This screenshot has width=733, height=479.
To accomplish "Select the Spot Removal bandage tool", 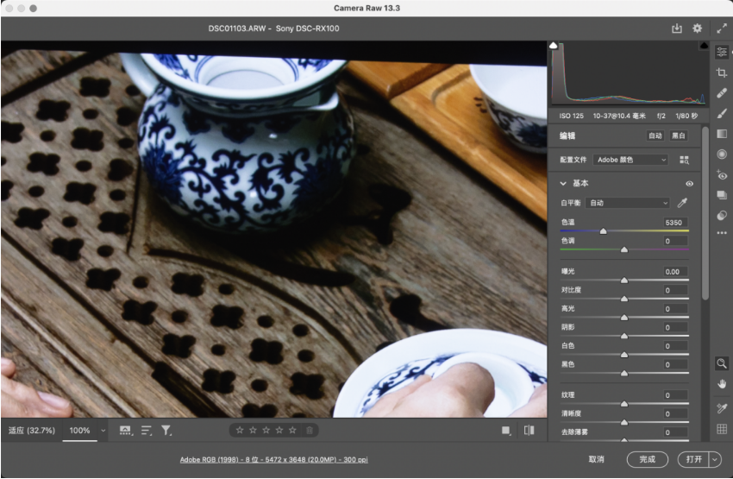I will tap(722, 93).
